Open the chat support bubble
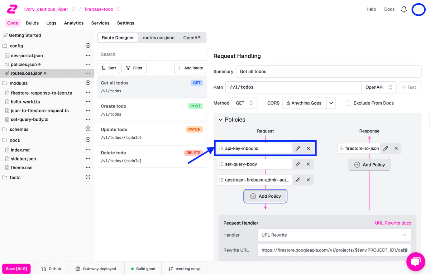Image resolution: width=430 pixels, height=275 pixels. coord(416,262)
